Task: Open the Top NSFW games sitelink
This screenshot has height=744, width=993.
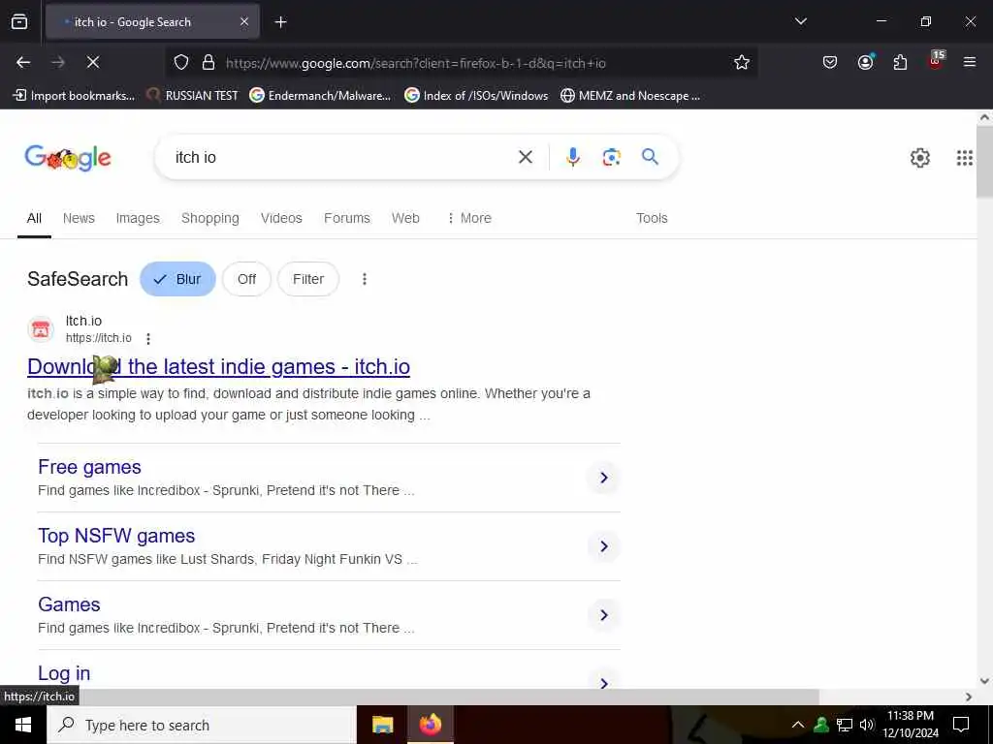Action: point(116,536)
